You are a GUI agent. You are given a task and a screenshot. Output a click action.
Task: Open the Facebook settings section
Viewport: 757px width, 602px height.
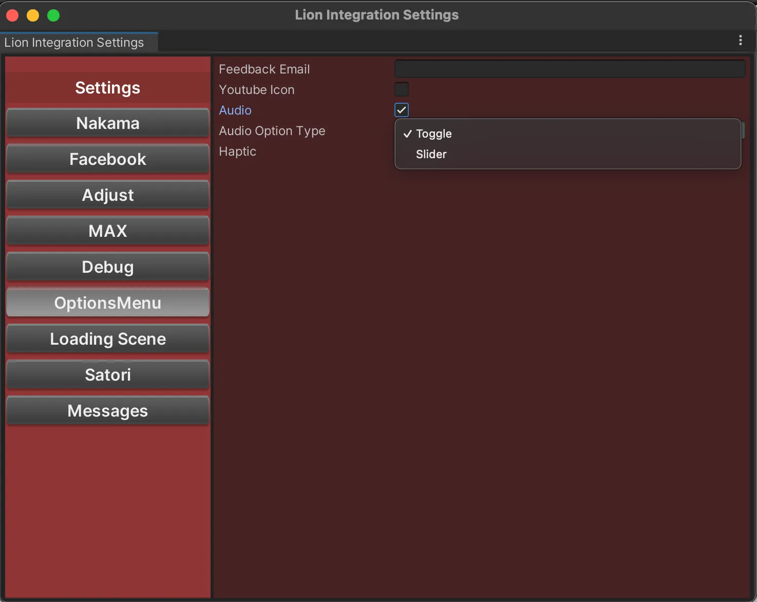click(x=108, y=159)
